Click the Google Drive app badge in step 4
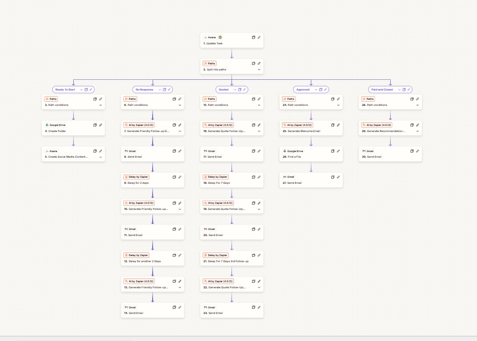 tap(56, 125)
